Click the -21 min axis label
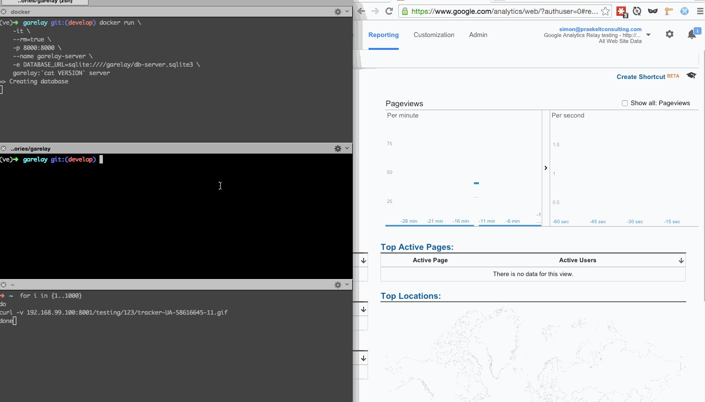 (x=435, y=221)
